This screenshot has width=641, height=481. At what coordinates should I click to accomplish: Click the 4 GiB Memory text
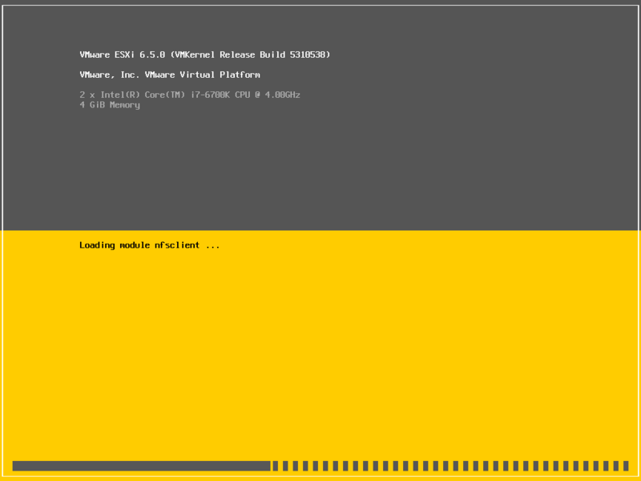coord(110,105)
